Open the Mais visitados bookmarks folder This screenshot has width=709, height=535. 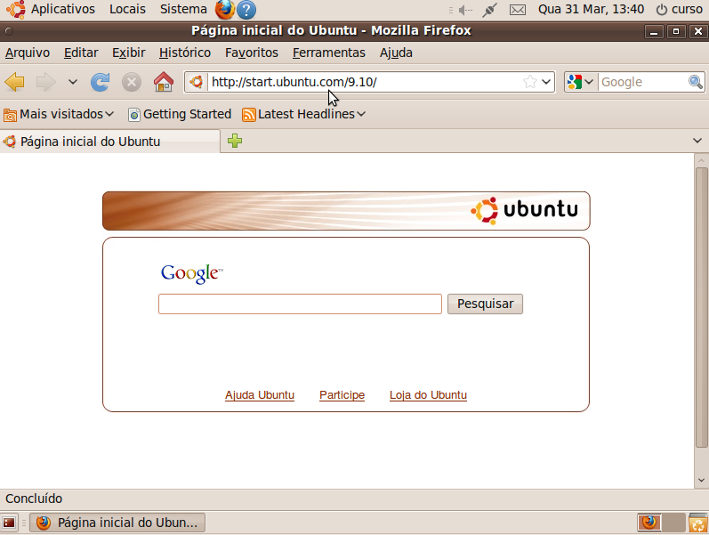pyautogui.click(x=59, y=114)
